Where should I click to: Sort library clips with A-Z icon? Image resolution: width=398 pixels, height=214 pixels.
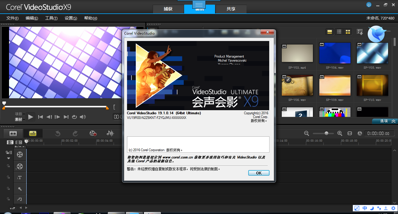click(360, 32)
